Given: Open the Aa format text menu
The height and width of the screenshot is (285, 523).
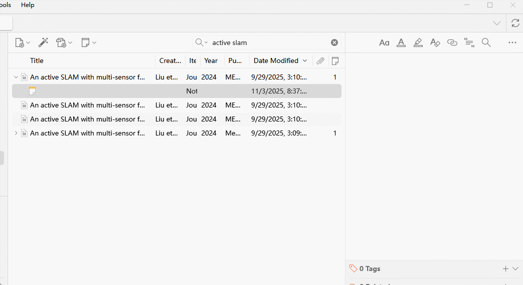Looking at the screenshot, I should coord(384,42).
